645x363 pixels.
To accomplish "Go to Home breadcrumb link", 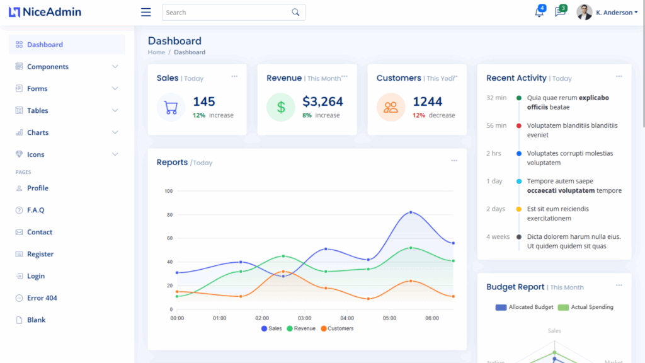I will point(156,52).
